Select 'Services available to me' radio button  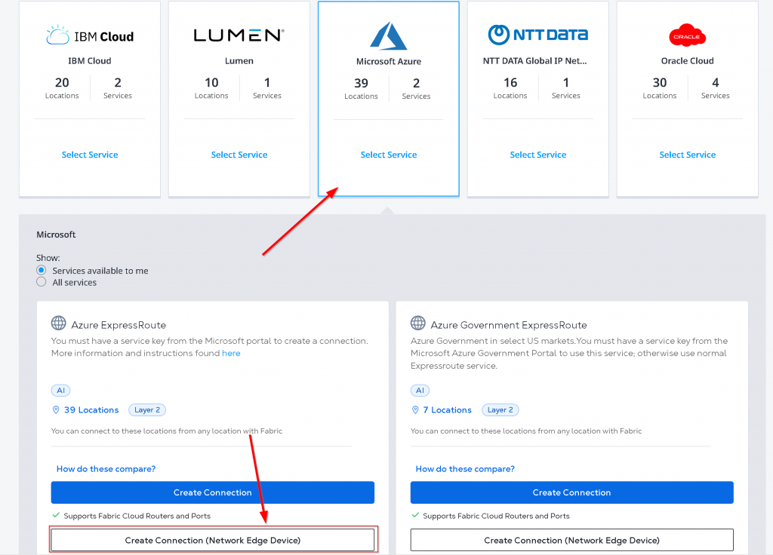click(x=42, y=271)
